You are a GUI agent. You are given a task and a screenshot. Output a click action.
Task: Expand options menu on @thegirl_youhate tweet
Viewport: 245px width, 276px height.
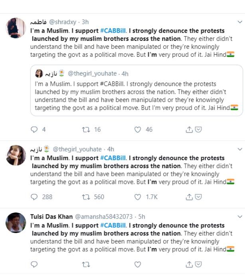[239, 149]
